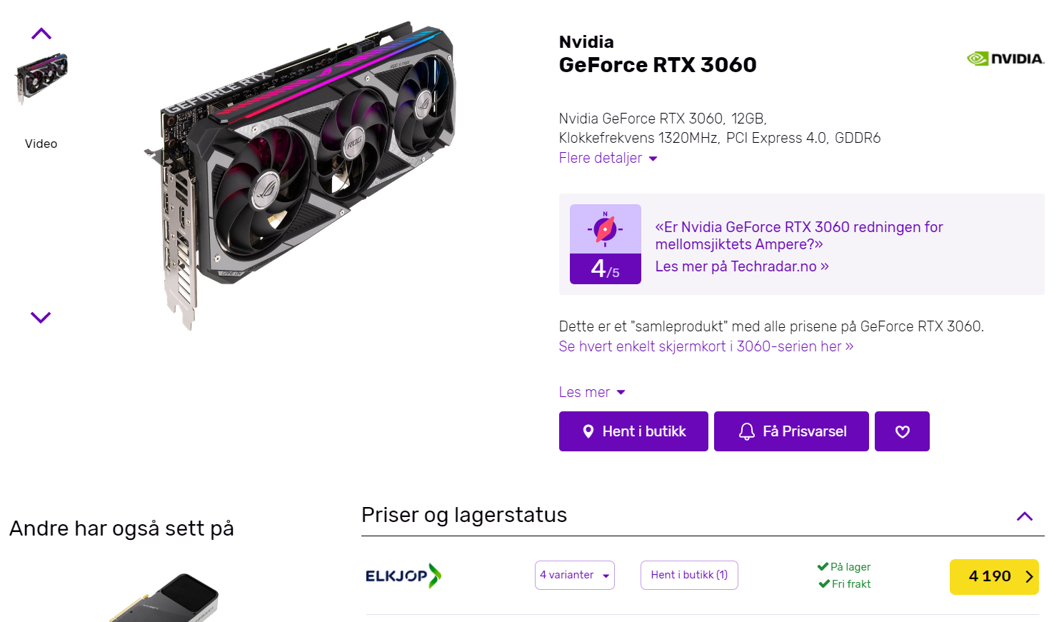Open Les mer på Techradar.no link
Screen dimensions: 1064x622
[x=742, y=266]
